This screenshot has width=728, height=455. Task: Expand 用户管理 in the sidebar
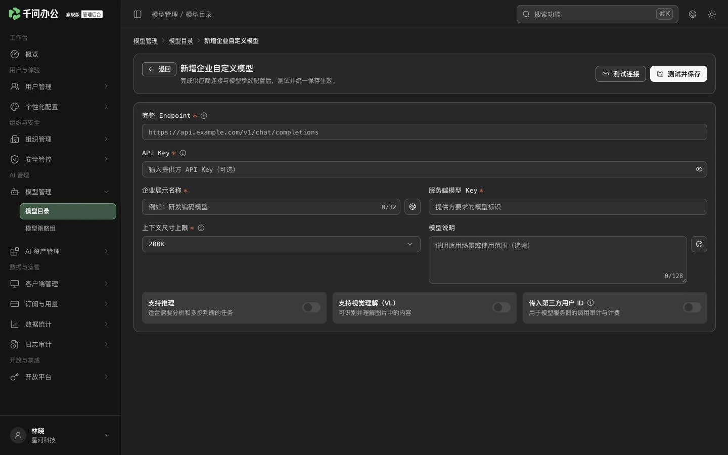pyautogui.click(x=61, y=86)
